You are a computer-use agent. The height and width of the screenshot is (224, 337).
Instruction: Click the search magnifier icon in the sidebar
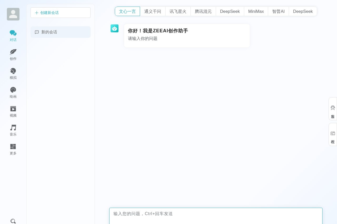tap(13, 221)
